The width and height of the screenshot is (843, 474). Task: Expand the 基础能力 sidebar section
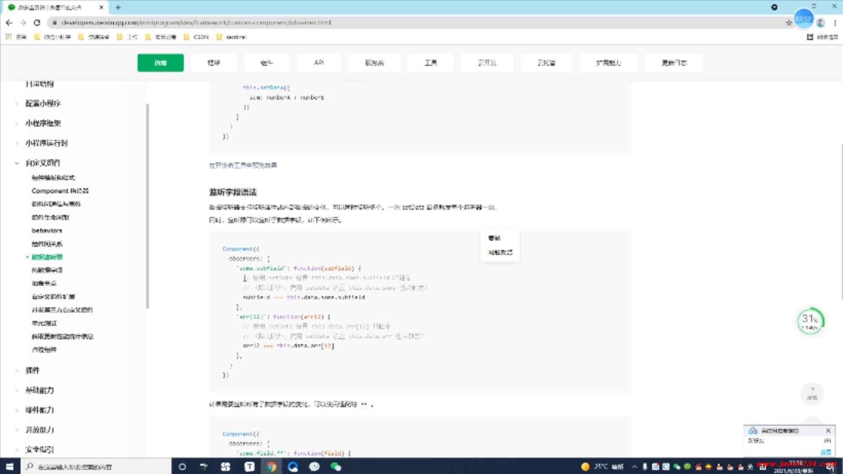40,390
